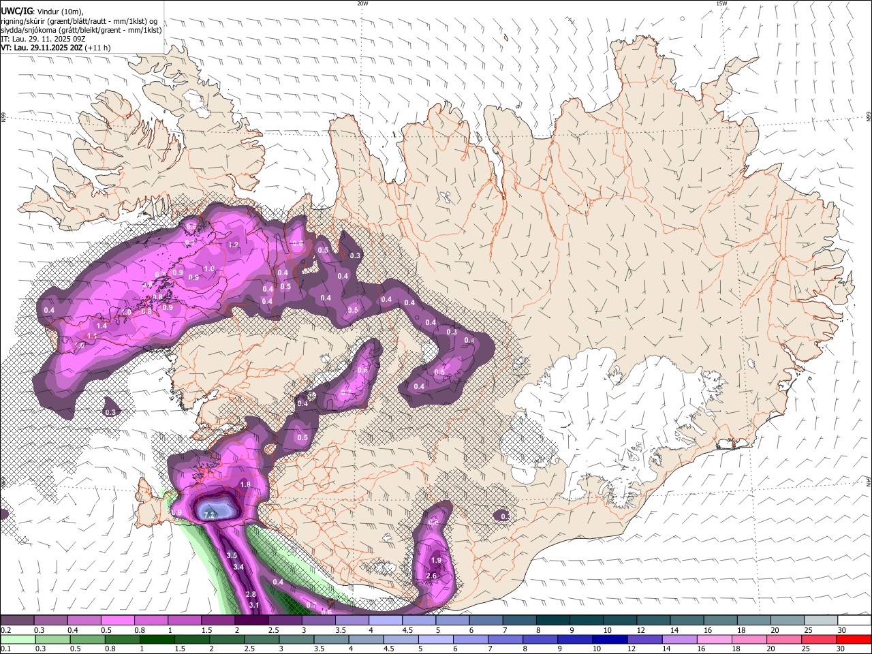The image size is (872, 654).
Task: Click the dark teal 9 swatch in snow scale
Action: point(585,621)
